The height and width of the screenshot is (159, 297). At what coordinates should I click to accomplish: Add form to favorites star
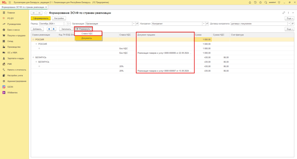pyautogui.click(x=46, y=13)
